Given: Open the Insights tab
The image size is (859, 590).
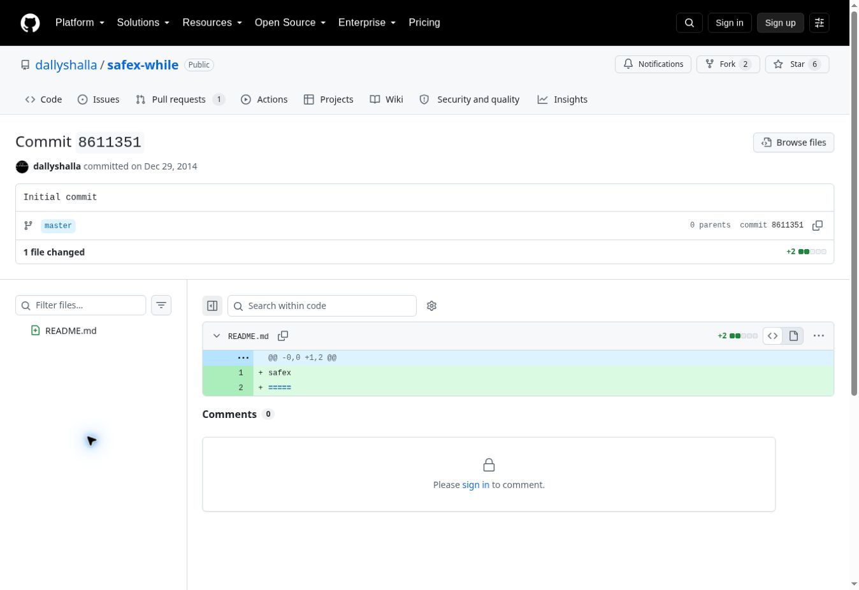Looking at the screenshot, I should coord(562,99).
